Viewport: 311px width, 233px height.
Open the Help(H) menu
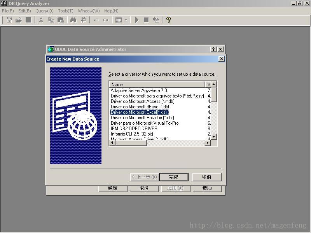111,11
